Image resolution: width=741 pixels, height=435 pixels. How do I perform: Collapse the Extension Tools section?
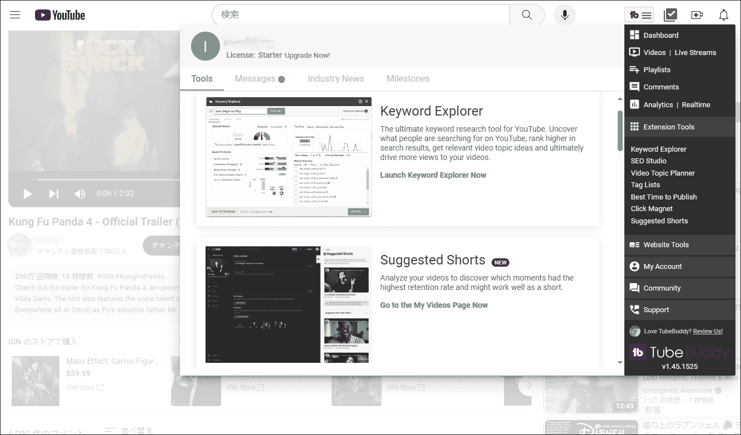pyautogui.click(x=680, y=127)
